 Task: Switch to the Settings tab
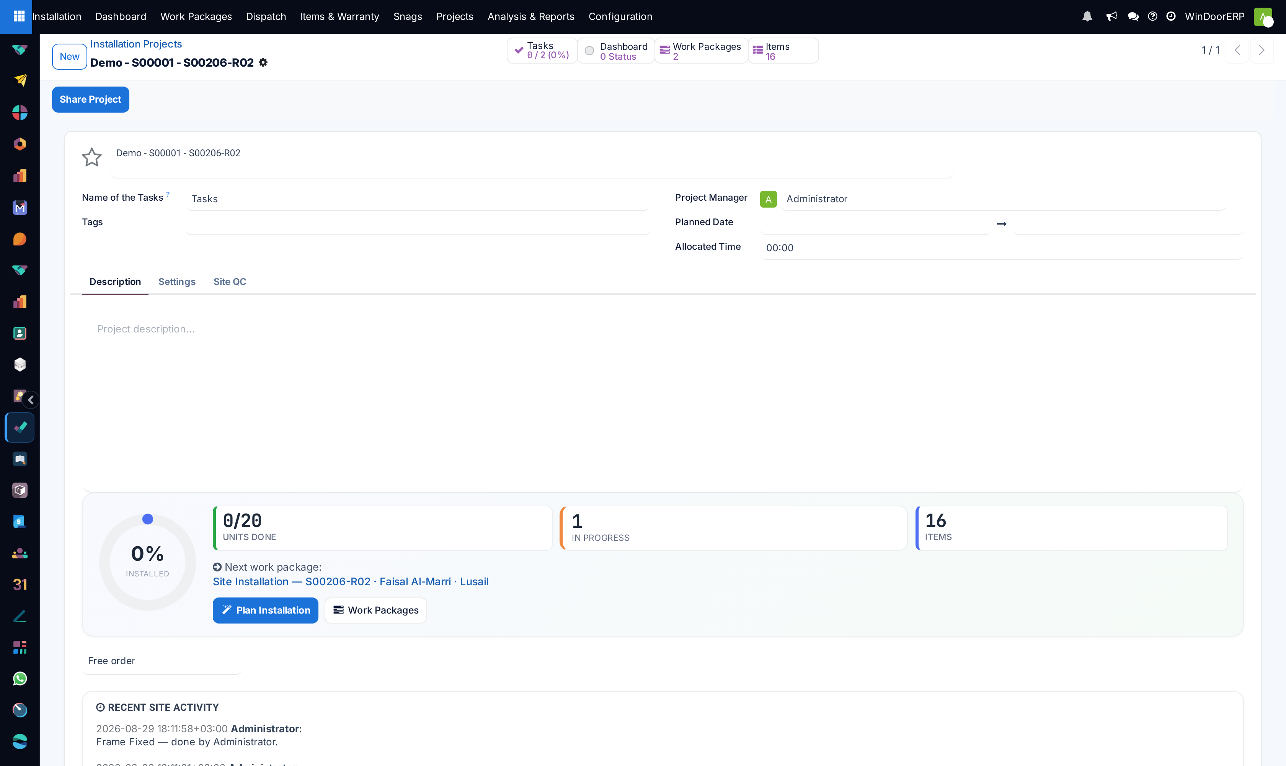(177, 282)
